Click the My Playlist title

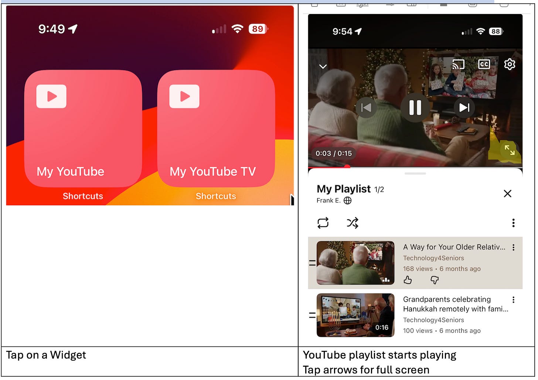pyautogui.click(x=344, y=189)
